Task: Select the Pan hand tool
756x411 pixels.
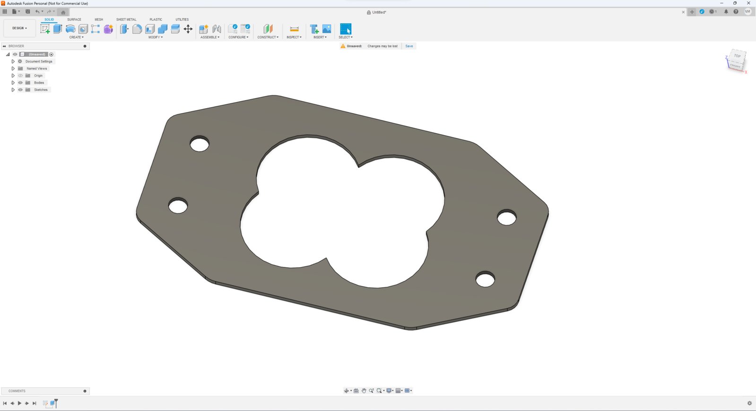Action: [364, 391]
